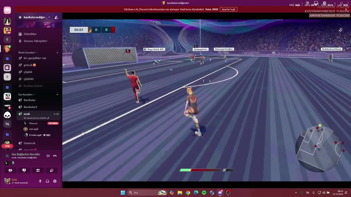Screen dimensions: 351x197
Task: Open the server with the panda icon
Action: pos(7,115)
